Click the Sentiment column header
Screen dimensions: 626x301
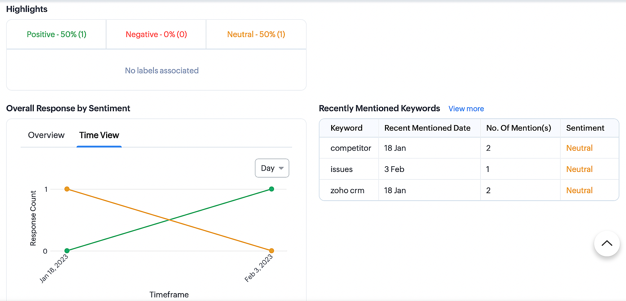[585, 128]
